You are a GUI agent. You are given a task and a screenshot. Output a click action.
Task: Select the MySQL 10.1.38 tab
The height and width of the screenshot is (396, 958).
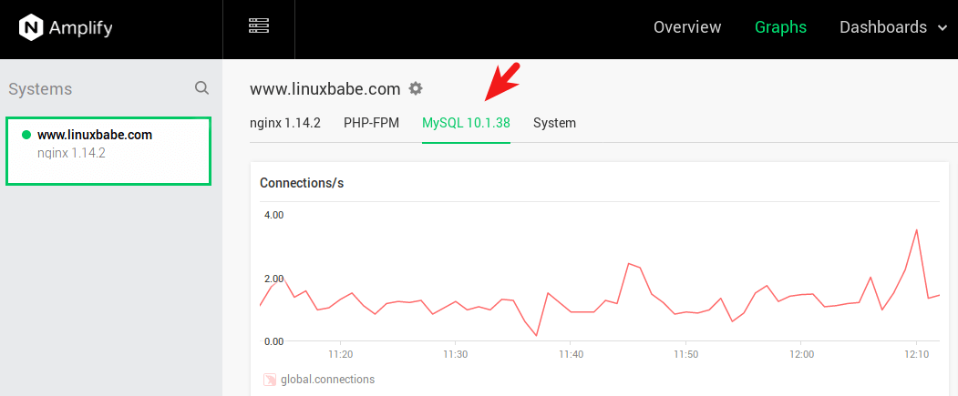466,123
